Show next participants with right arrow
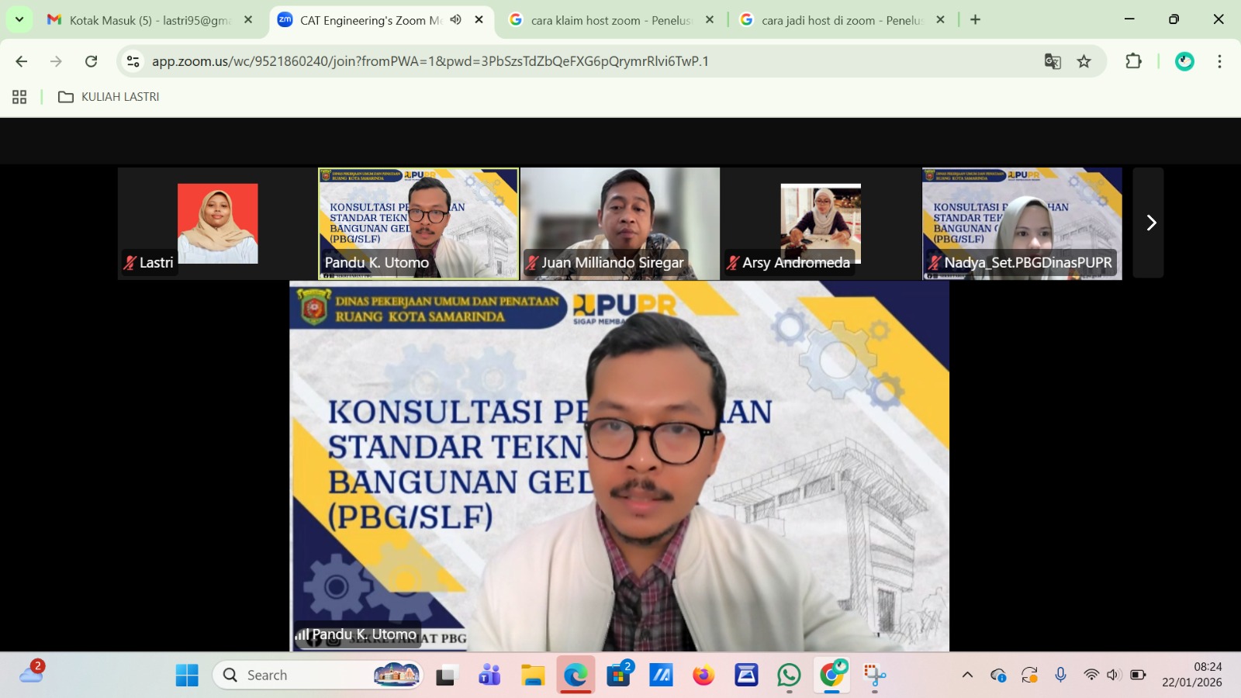 pyautogui.click(x=1149, y=223)
